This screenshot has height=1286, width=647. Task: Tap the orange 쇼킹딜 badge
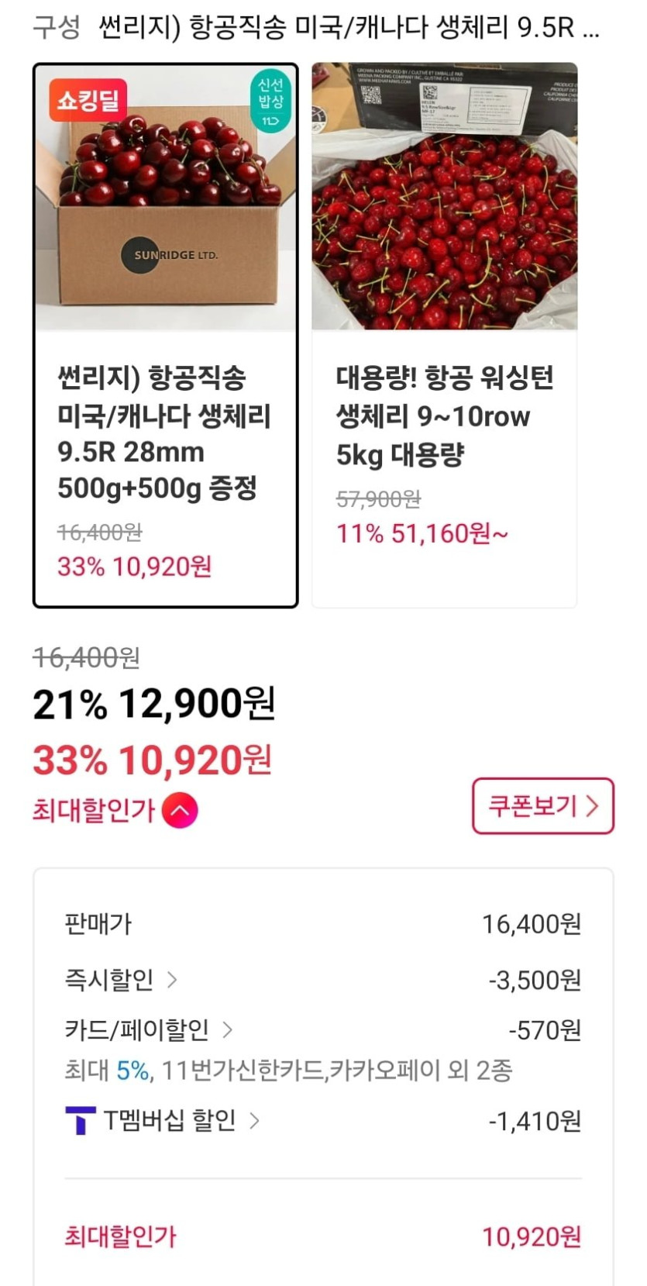88,100
